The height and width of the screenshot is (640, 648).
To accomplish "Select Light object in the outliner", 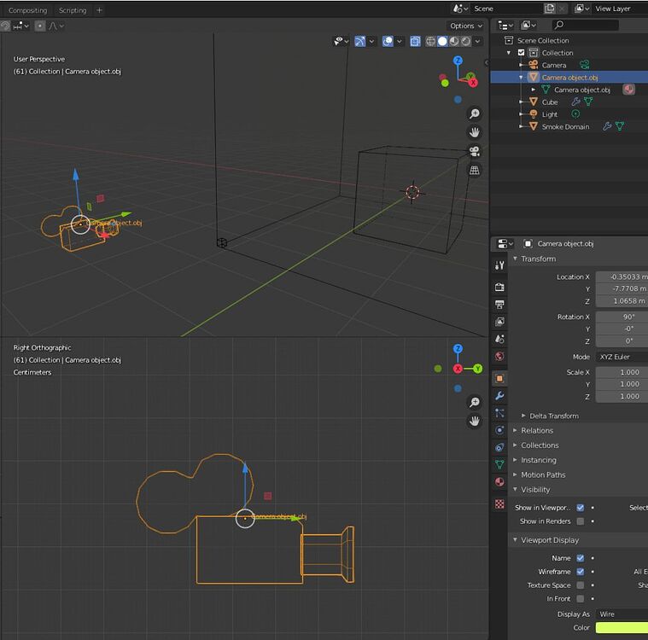I will 549,114.
